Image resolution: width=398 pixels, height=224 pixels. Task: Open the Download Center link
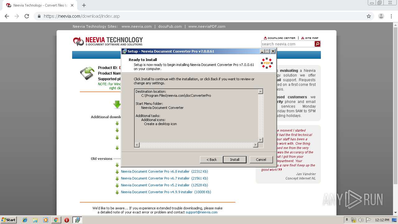280,38
